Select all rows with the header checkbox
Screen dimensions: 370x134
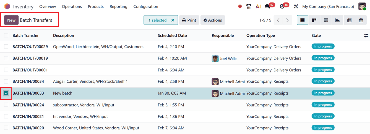point(6,35)
